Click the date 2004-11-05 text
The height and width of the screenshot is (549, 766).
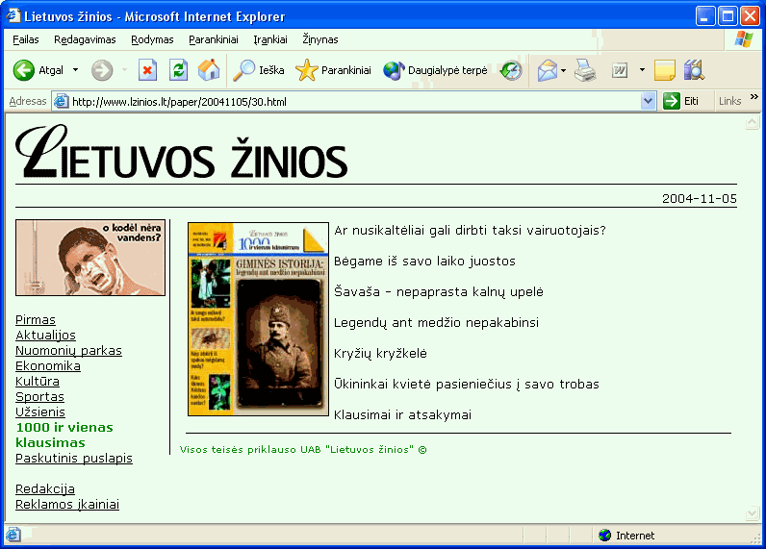[699, 199]
